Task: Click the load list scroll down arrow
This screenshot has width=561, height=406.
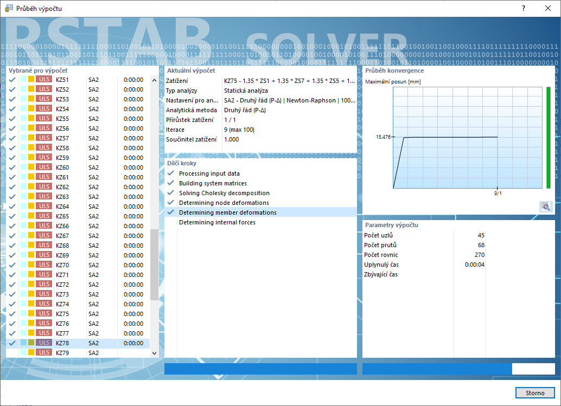Action: click(x=154, y=353)
